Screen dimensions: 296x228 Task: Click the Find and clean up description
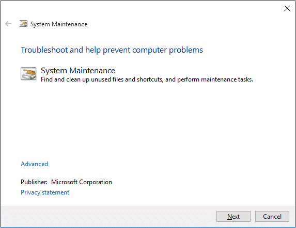[147, 79]
